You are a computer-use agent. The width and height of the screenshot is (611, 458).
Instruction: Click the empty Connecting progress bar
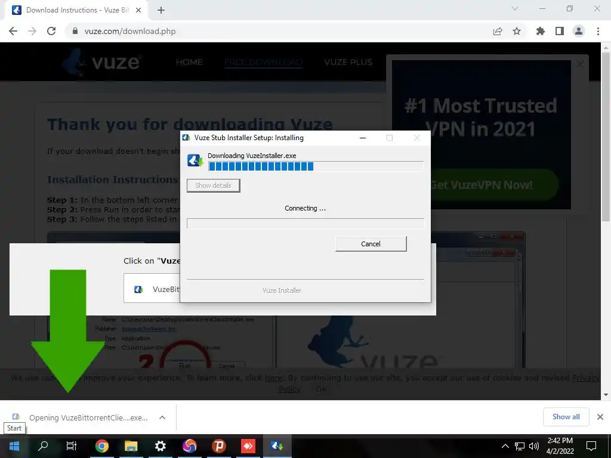click(x=305, y=224)
